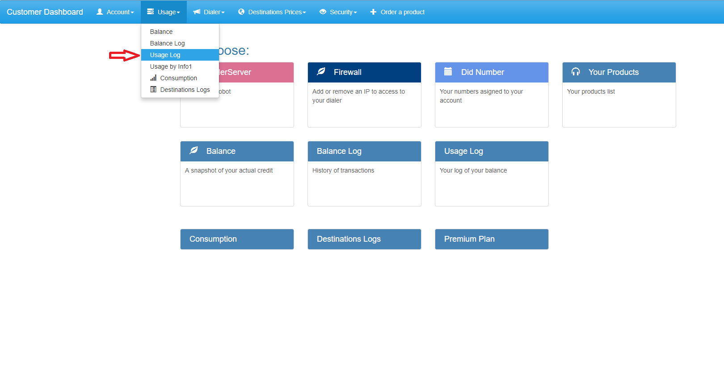Go to Customer Dashboard home link

[x=45, y=12]
